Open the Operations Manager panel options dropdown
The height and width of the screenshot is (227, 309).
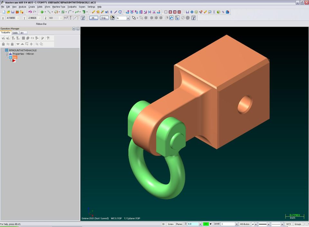point(74,29)
